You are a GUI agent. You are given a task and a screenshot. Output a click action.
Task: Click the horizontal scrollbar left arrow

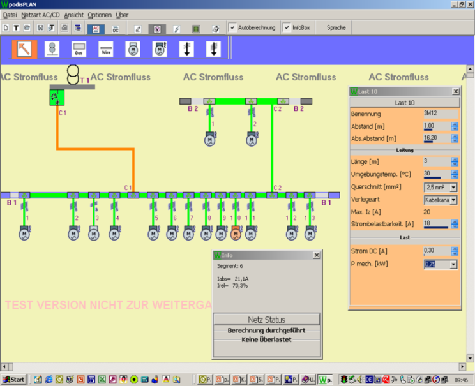[x=4, y=367]
